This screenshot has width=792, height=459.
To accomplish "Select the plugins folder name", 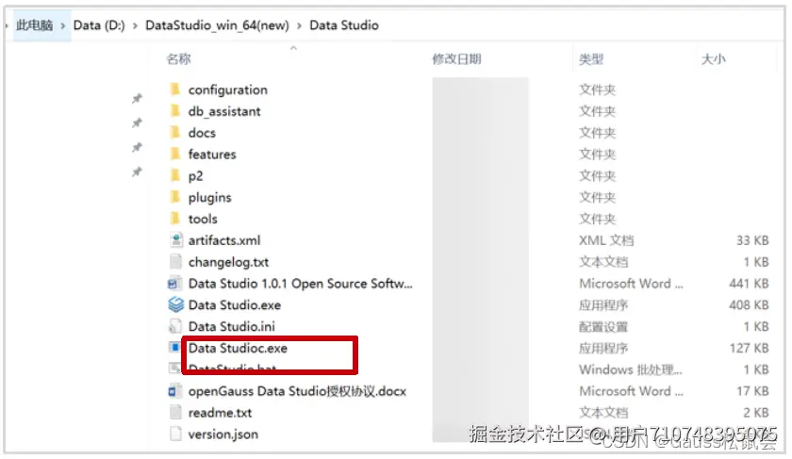I will coord(209,198).
